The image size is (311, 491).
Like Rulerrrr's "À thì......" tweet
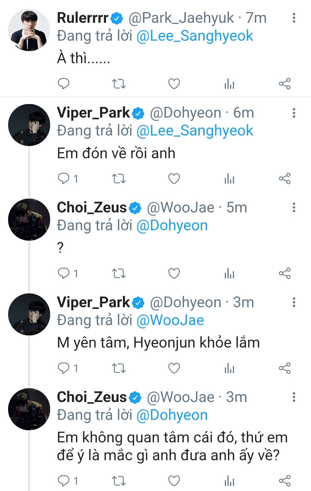pyautogui.click(x=174, y=84)
